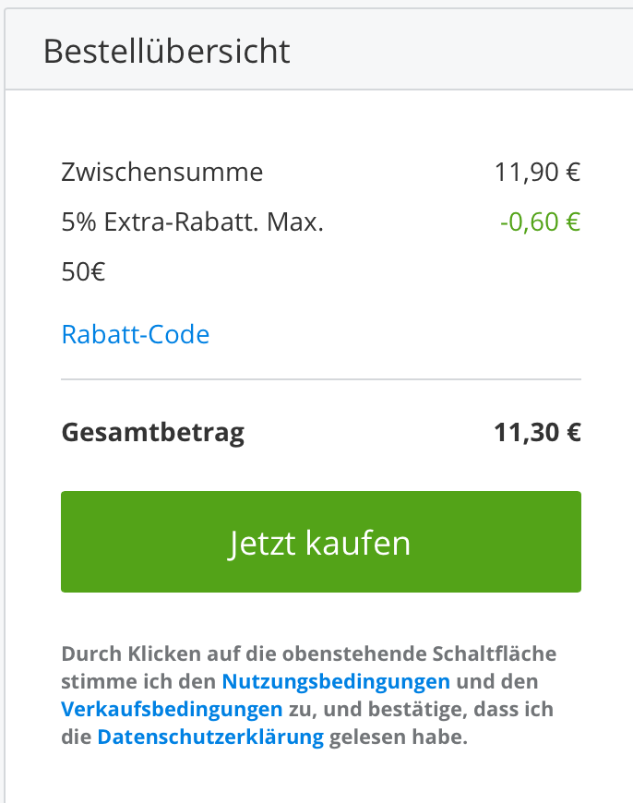Click the Bestellübersicht heading
Viewport: 633px width, 803px height.
(x=167, y=51)
